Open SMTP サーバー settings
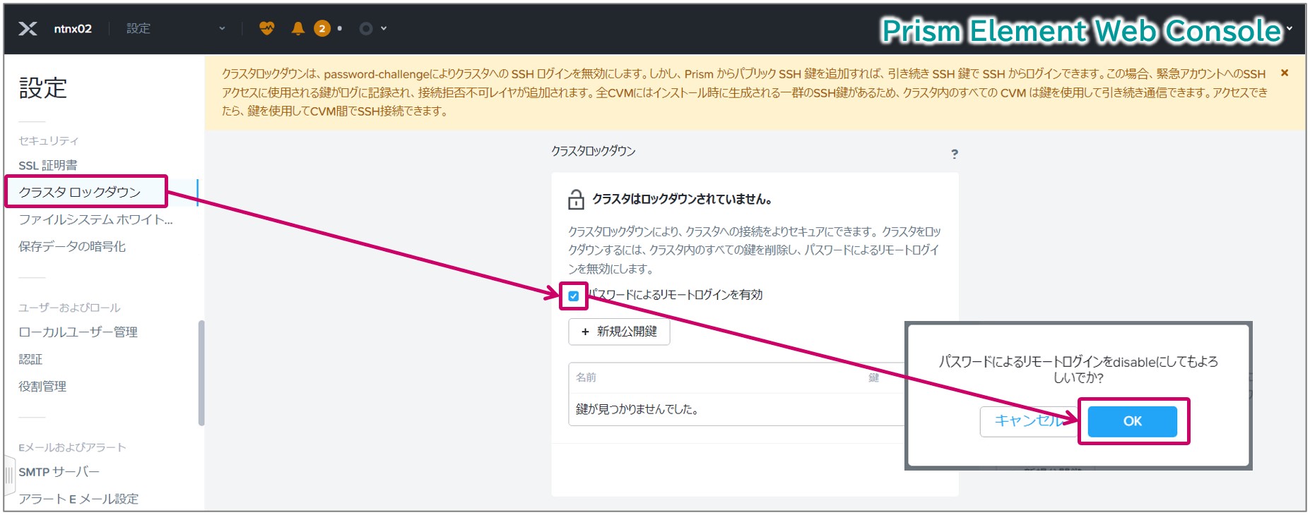This screenshot has height=515, width=1310. (x=59, y=472)
